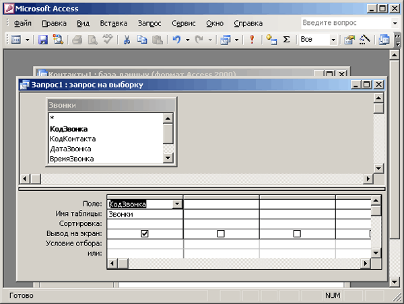The width and height of the screenshot is (404, 304).
Task: Open the Сервис menu
Action: 184,23
